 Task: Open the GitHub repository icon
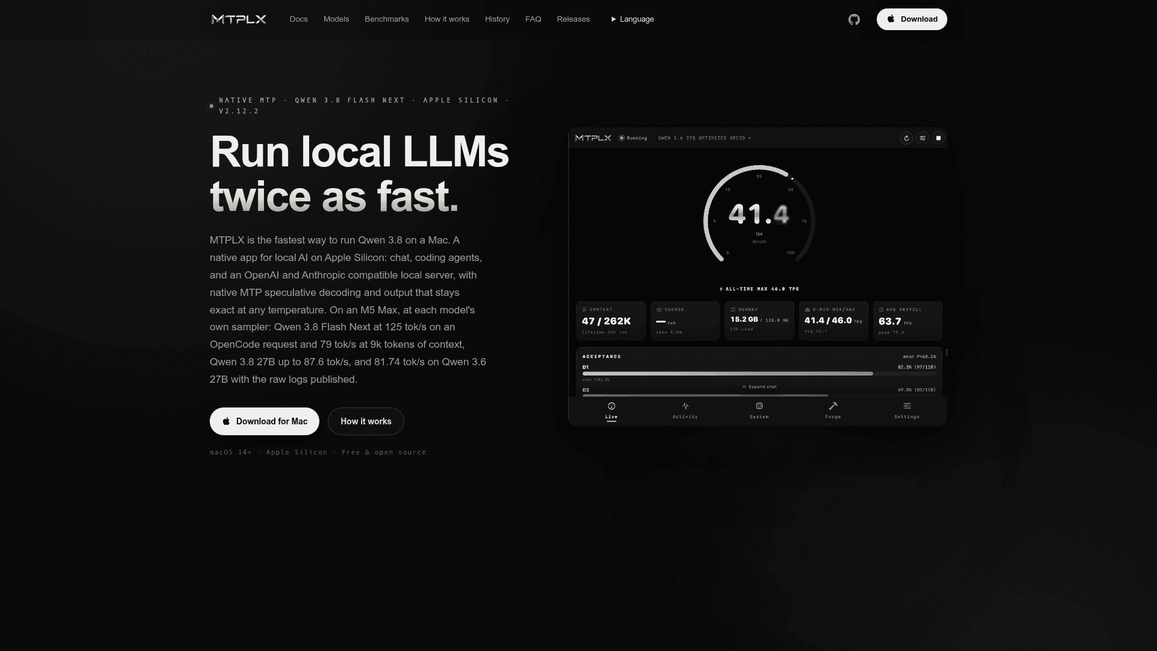pos(854,19)
